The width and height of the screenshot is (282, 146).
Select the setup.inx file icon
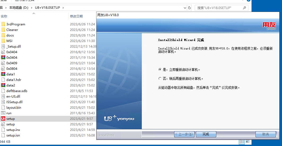3,130
